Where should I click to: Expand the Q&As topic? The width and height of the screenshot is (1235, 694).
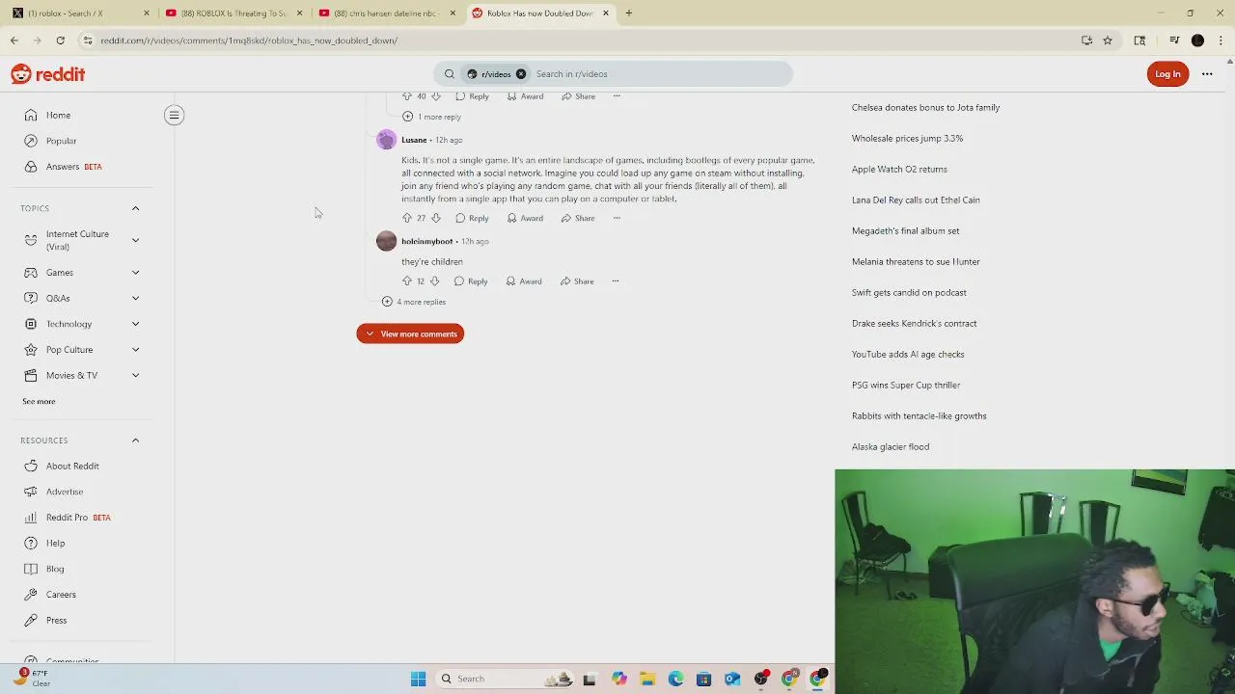click(135, 299)
